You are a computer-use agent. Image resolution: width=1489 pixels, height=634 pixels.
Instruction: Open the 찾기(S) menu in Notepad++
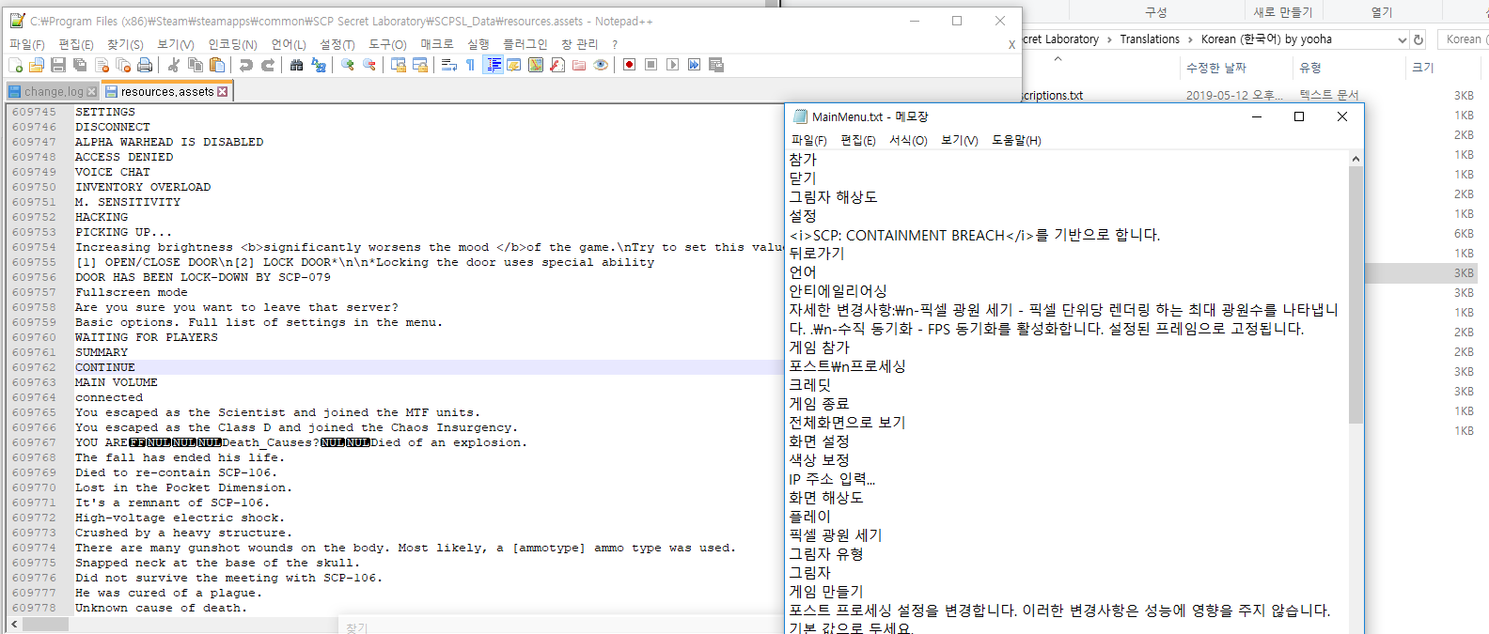[125, 44]
